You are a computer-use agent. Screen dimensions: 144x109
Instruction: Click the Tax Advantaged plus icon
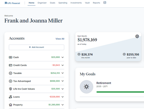[10, 81]
